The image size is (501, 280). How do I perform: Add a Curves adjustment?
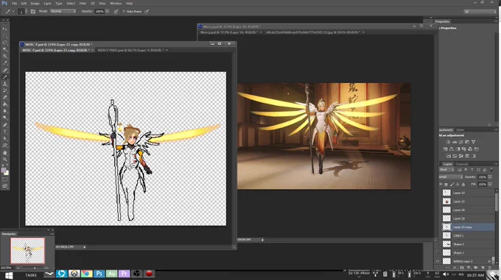[460, 142]
